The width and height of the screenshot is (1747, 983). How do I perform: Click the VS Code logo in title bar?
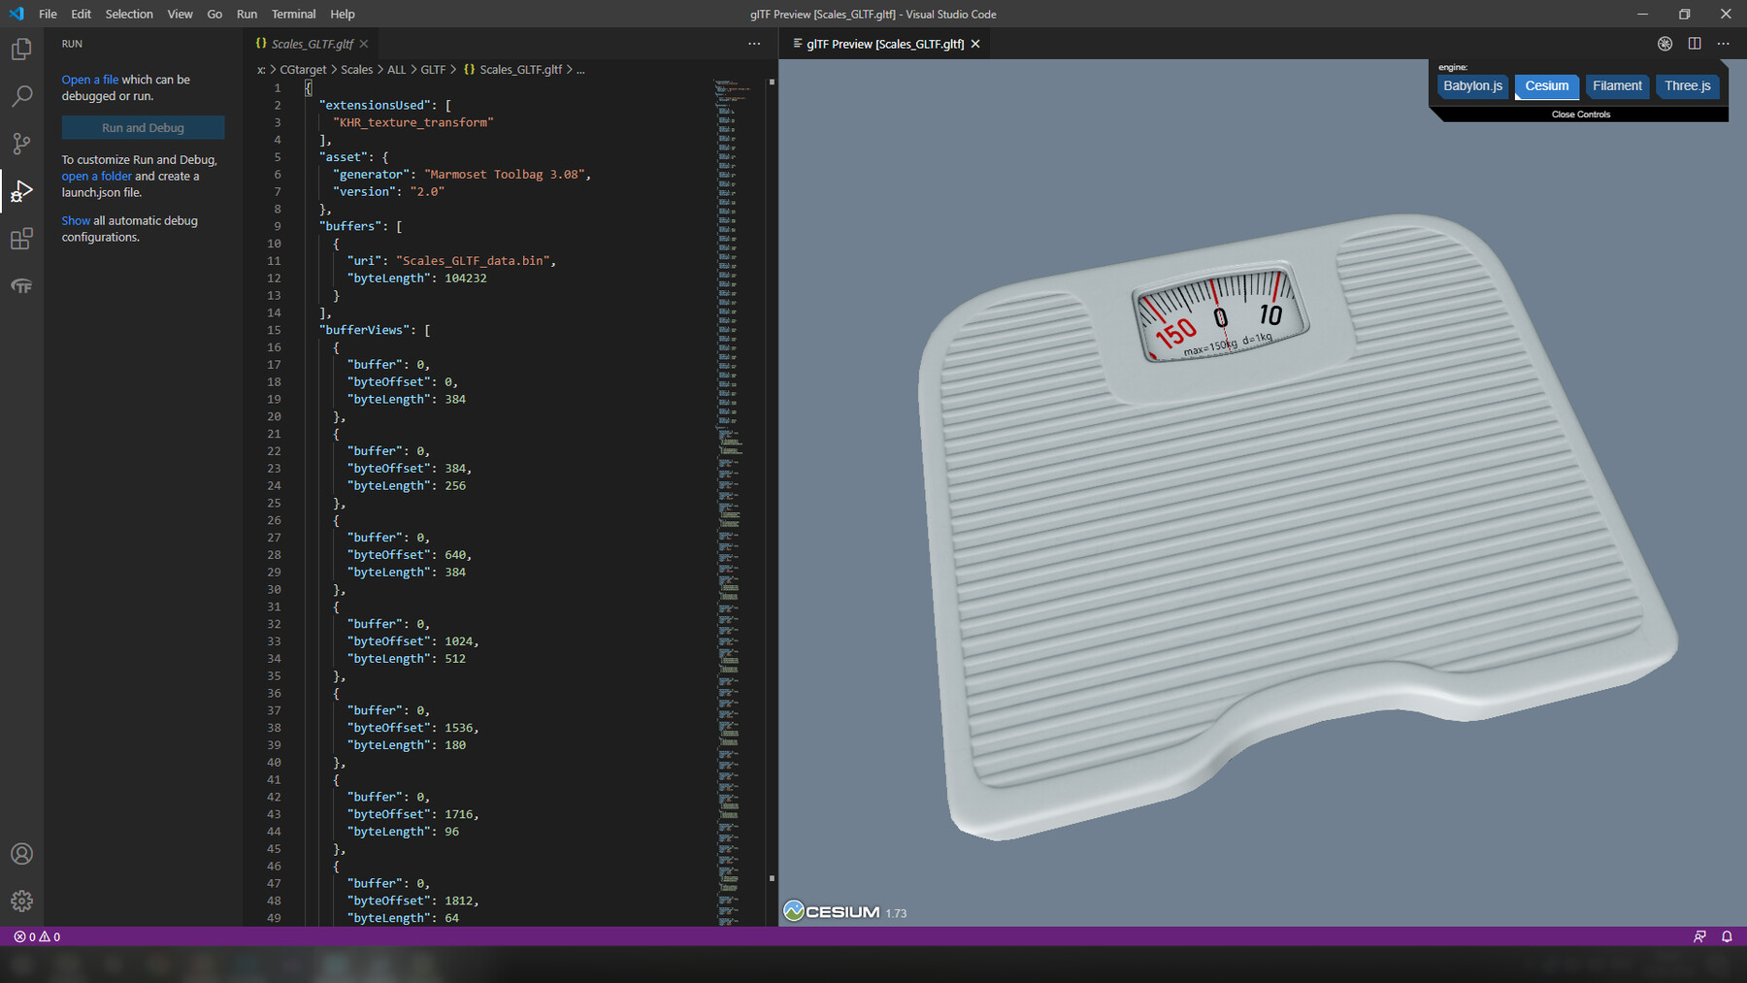tap(16, 14)
